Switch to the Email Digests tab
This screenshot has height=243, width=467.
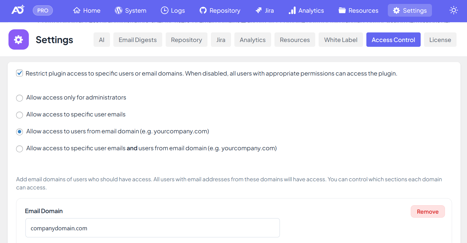pyautogui.click(x=138, y=40)
